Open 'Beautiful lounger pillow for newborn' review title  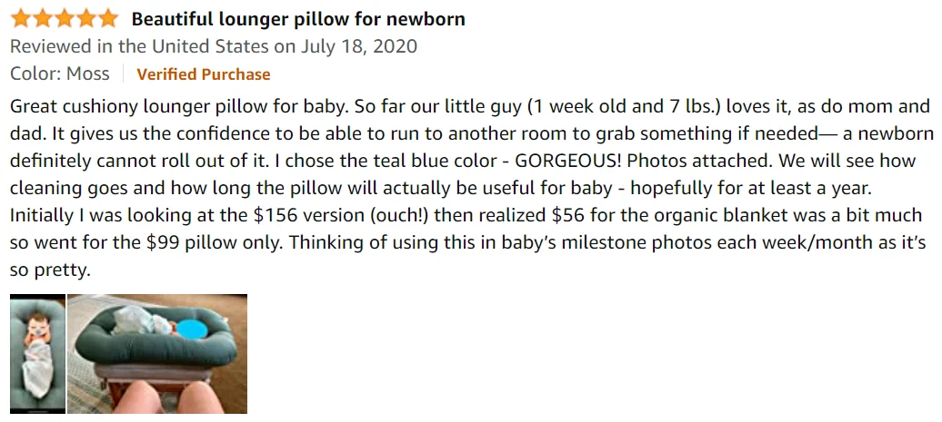click(x=298, y=19)
